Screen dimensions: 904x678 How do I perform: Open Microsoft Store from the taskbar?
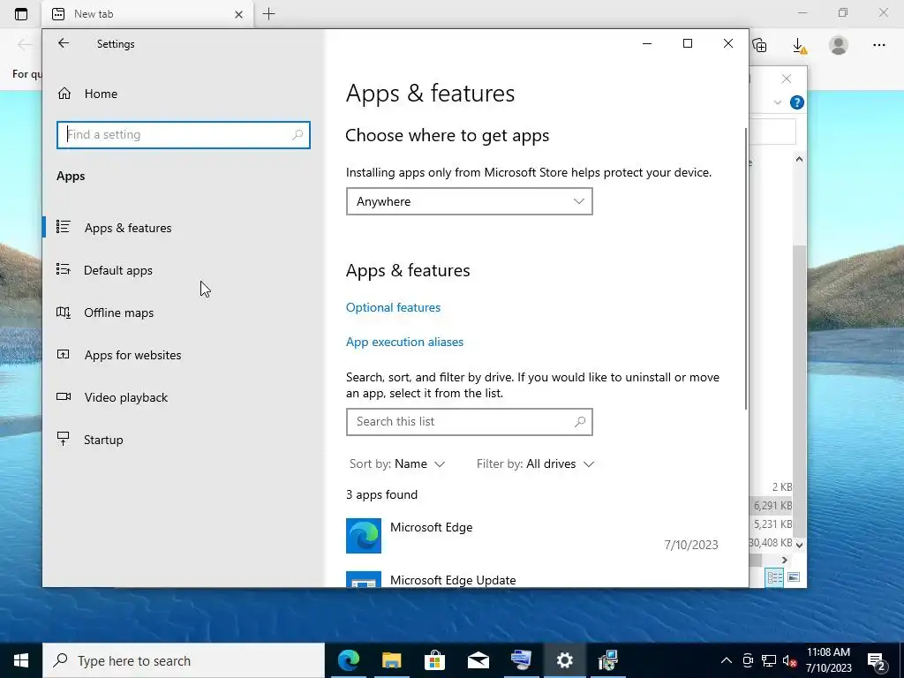click(434, 660)
